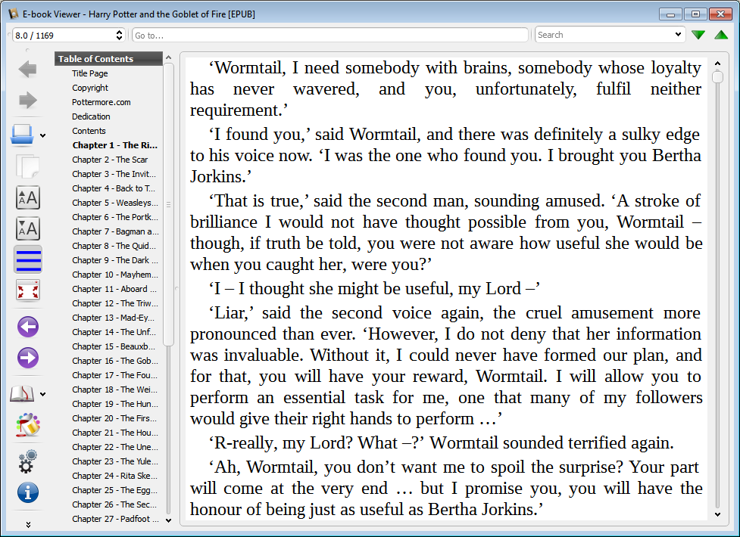740x537 pixels.
Task: Go to Chapter 9 - The Dark
Action: click(x=114, y=260)
